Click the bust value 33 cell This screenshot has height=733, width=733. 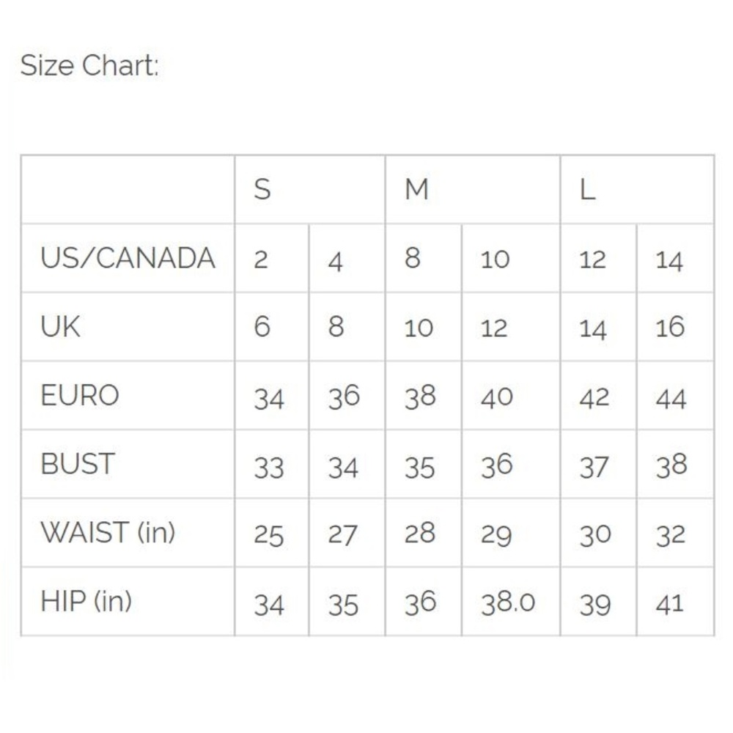(x=269, y=467)
